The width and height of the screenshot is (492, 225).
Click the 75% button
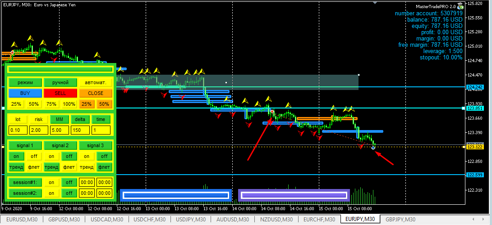51,104
